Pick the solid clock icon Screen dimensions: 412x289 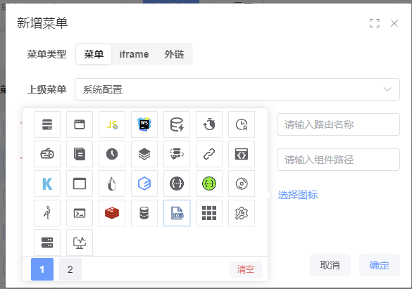click(x=112, y=154)
